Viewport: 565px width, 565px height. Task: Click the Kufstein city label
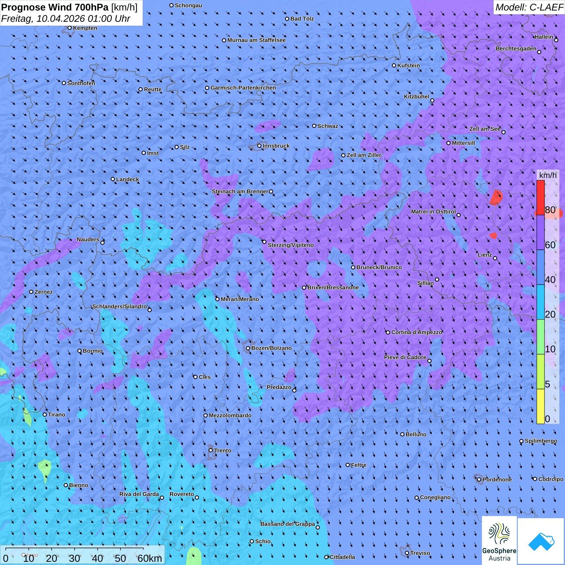[x=408, y=65]
